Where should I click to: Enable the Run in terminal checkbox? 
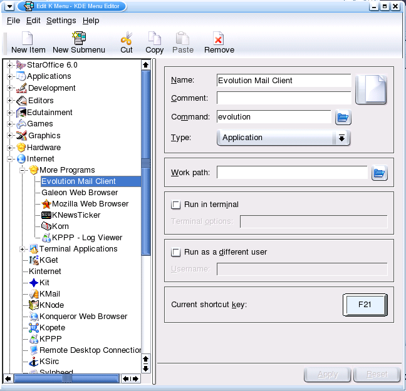pyautogui.click(x=175, y=205)
